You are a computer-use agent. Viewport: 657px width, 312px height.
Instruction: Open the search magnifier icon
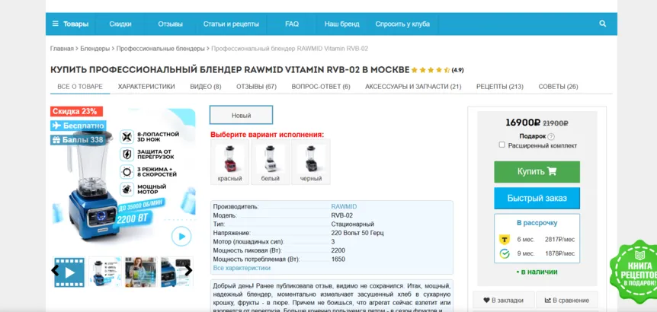point(603,24)
